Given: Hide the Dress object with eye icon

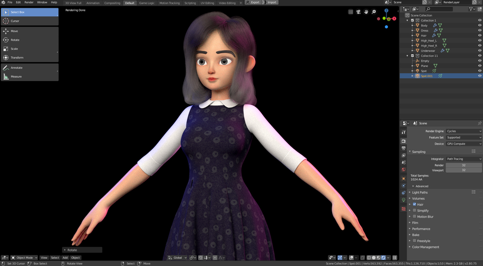Looking at the screenshot, I should 480,30.
